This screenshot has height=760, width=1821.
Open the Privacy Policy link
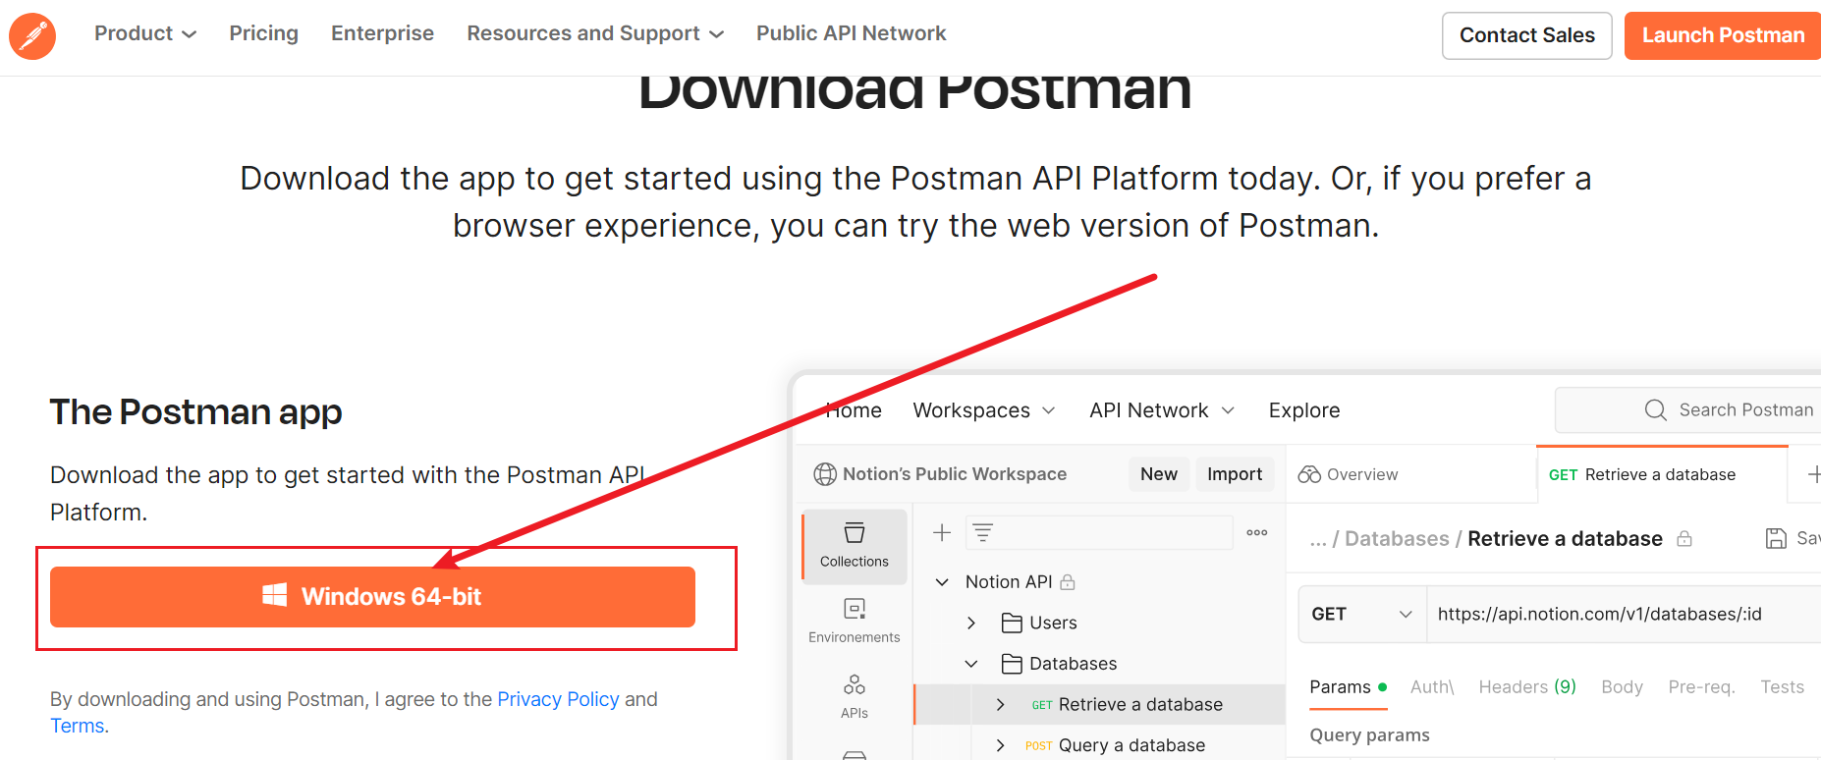(x=558, y=699)
